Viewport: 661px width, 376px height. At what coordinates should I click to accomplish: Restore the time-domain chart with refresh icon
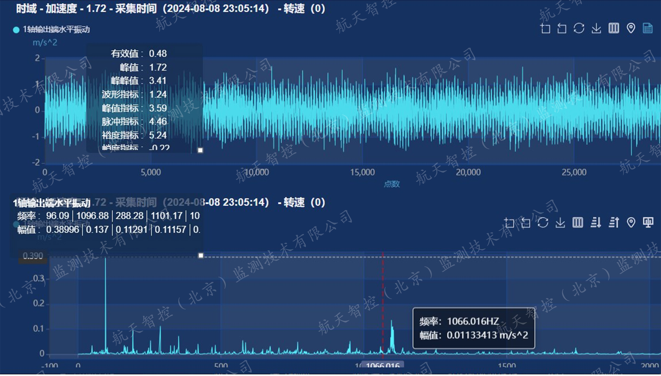pos(579,28)
